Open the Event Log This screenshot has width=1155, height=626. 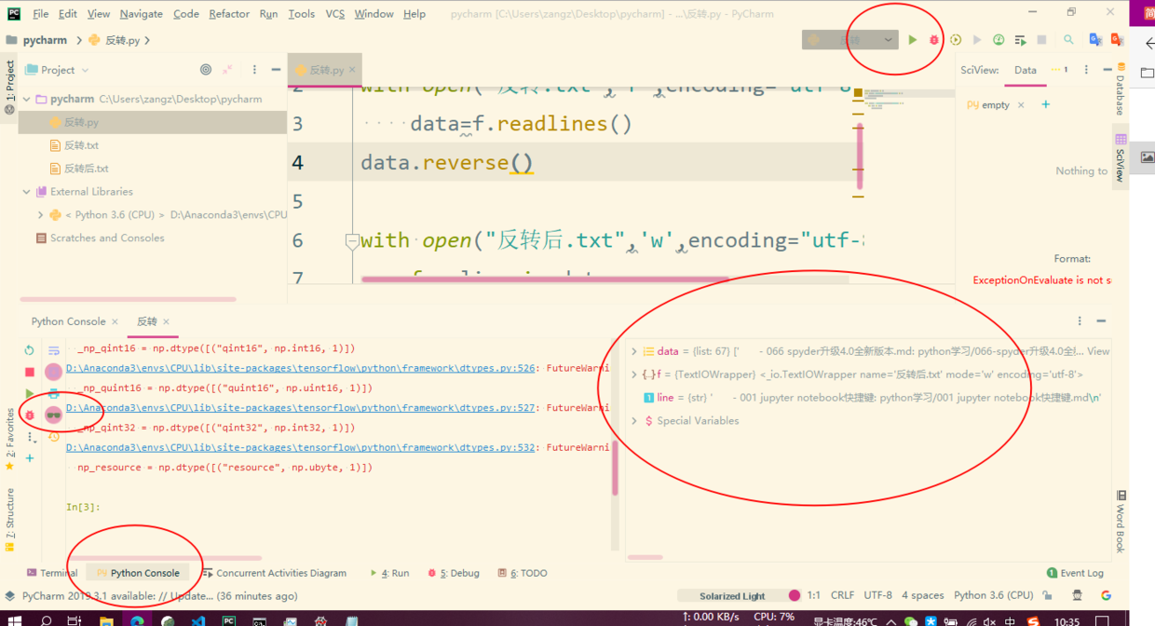pyautogui.click(x=1076, y=573)
